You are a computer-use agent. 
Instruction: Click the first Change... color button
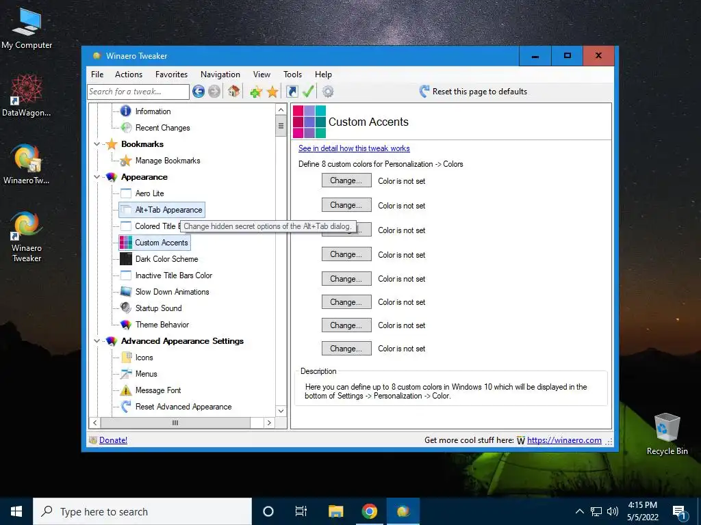click(346, 180)
